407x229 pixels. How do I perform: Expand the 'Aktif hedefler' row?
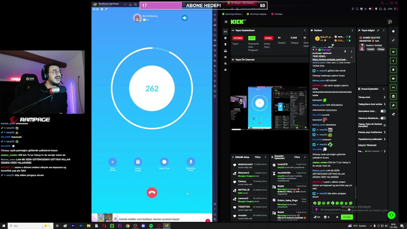(372, 151)
